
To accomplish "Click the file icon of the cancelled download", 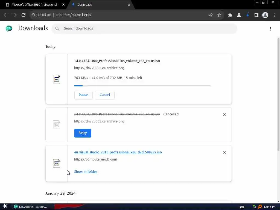I will point(57,125).
